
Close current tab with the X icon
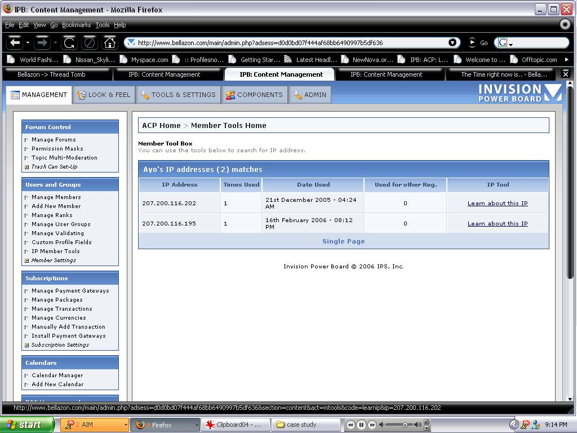coord(566,74)
